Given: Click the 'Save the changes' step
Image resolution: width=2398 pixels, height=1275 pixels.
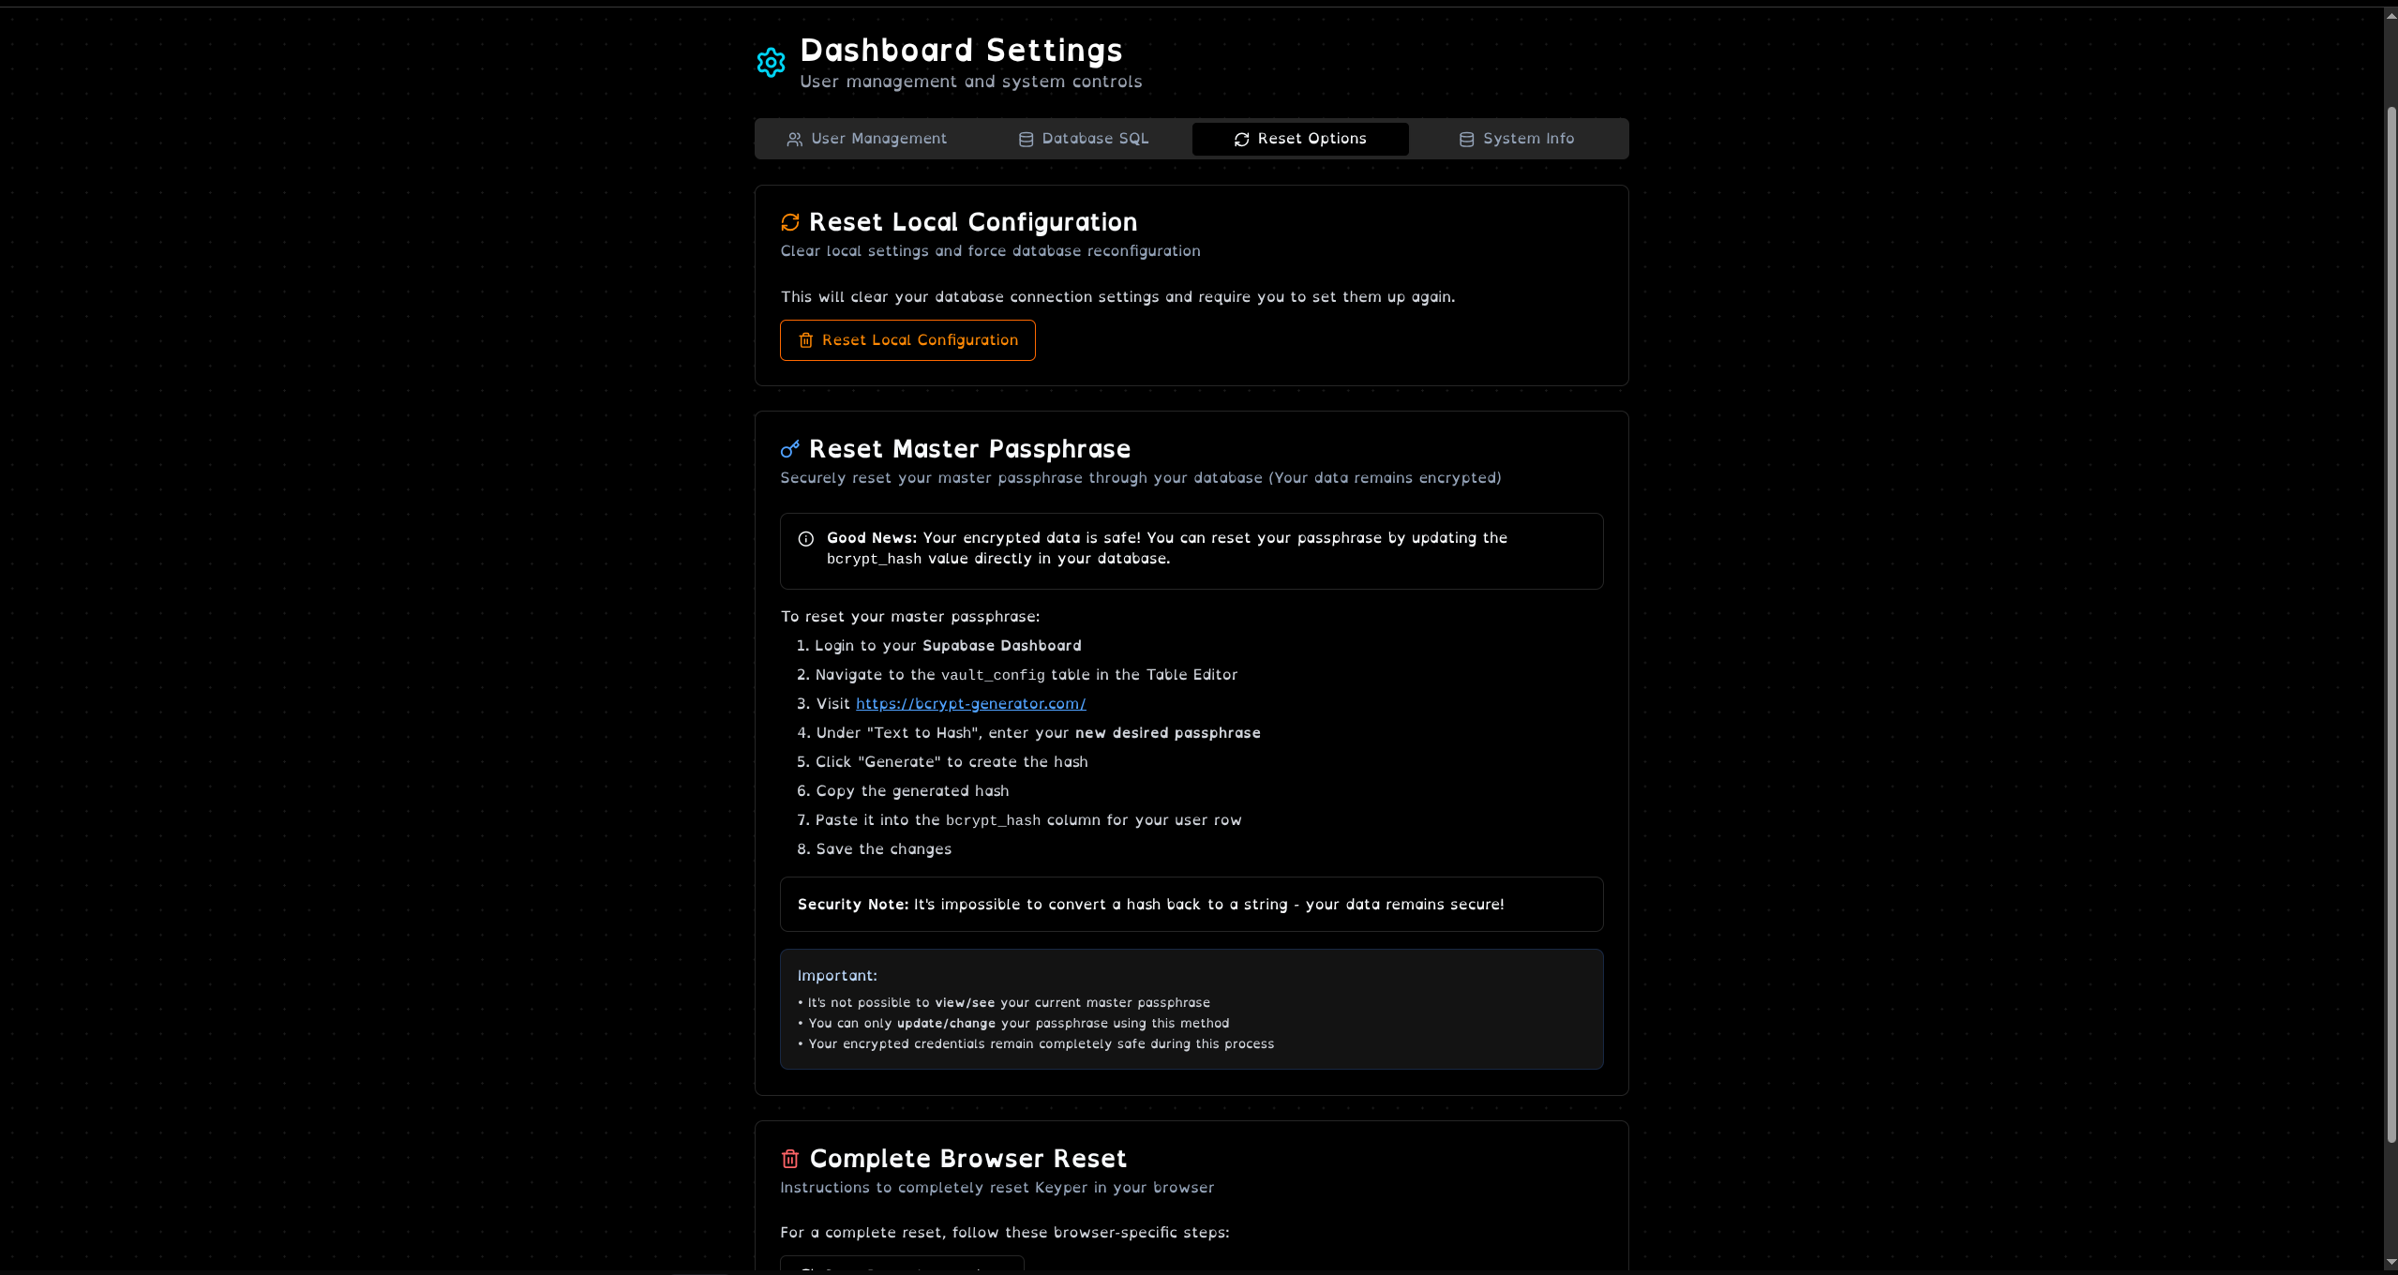Looking at the screenshot, I should 874,848.
